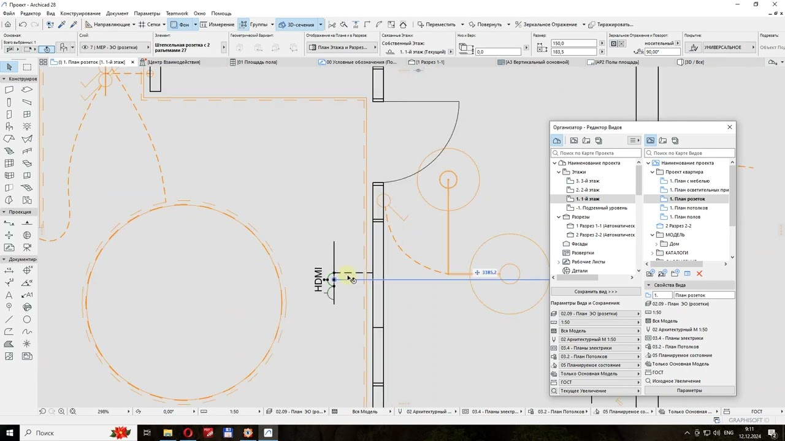Collapse Проект квартира folder in View Map
Viewport: 785px width, 441px height.
653,172
